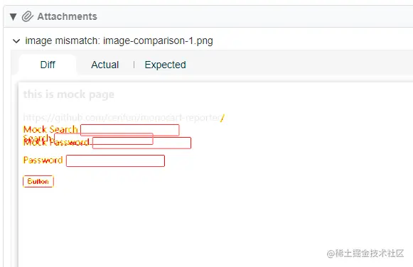The image size is (413, 267).
Task: Click the Mock Search label
Action: 50,129
